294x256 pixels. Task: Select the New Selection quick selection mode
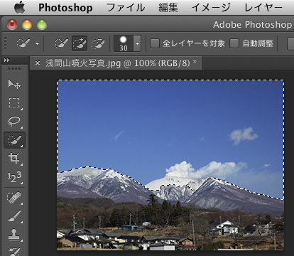click(61, 43)
